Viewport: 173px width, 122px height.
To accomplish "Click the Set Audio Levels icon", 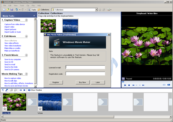I will coord(3,90).
